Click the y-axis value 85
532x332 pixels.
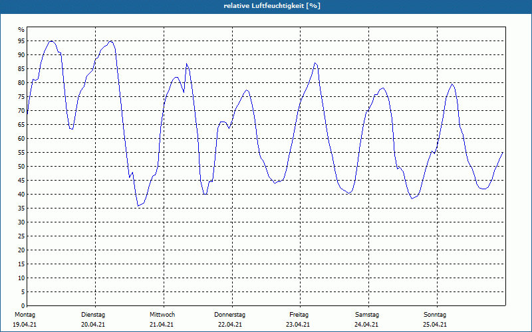pos(21,69)
